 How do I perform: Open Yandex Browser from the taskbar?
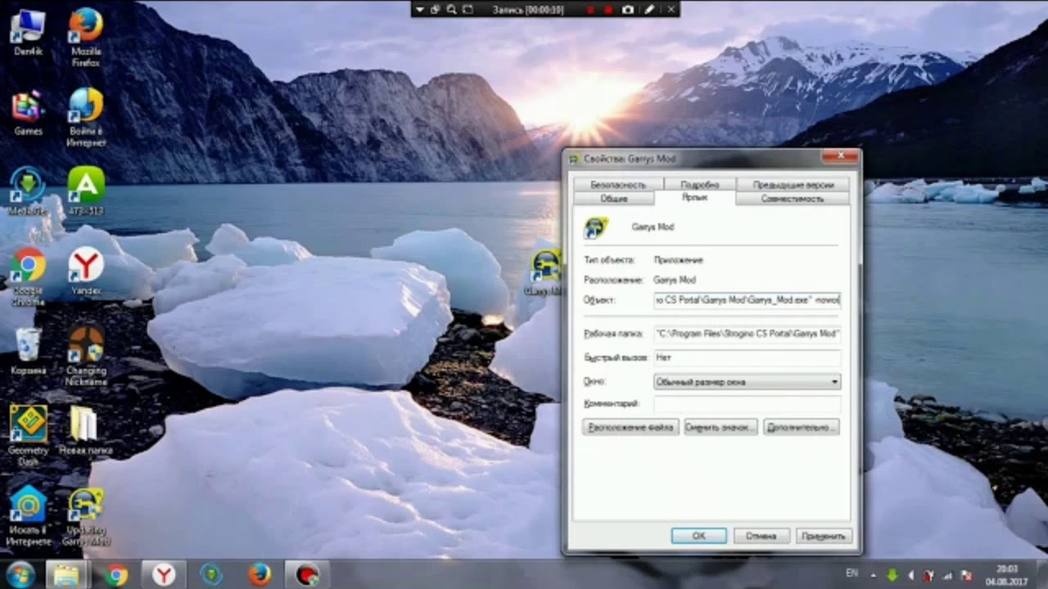tap(164, 574)
